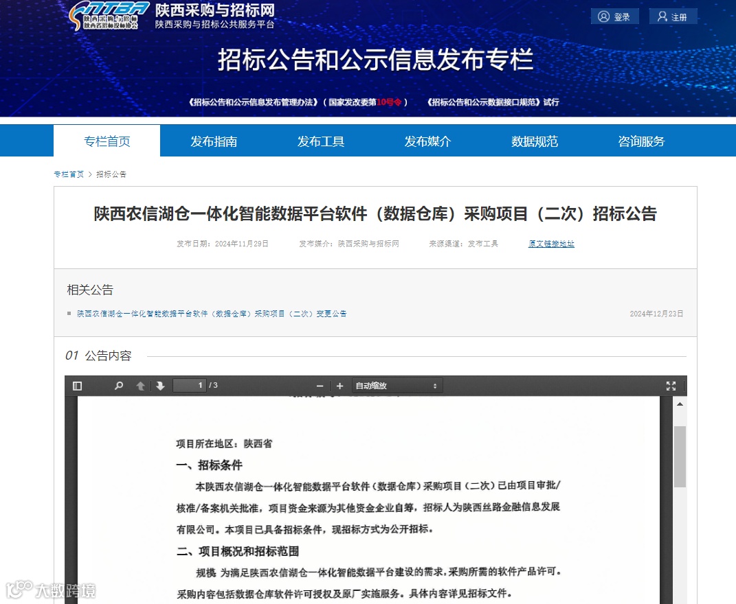The image size is (736, 604).
Task: Click the 招标公告和公示信息发布专栏 banner title
Action: (375, 60)
